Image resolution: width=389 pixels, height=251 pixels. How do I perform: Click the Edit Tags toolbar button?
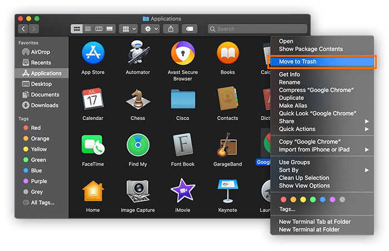point(189,29)
